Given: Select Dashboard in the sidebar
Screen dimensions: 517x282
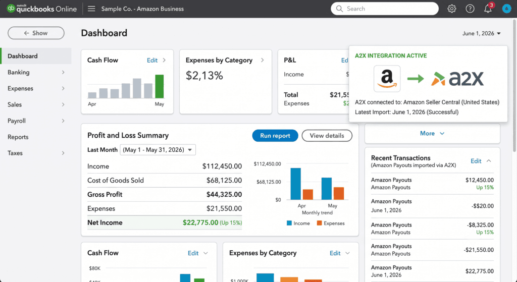Looking at the screenshot, I should (x=36, y=56).
